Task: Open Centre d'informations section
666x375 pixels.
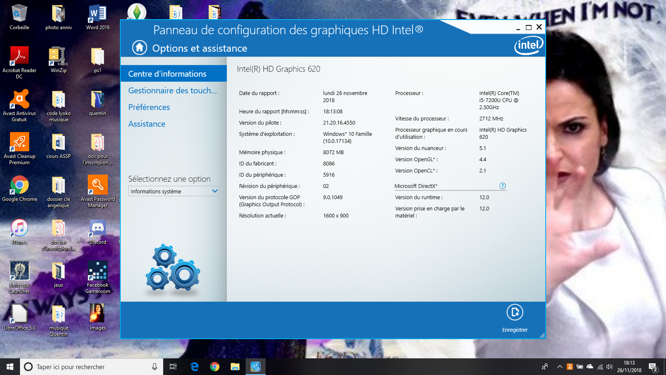Action: pos(174,74)
